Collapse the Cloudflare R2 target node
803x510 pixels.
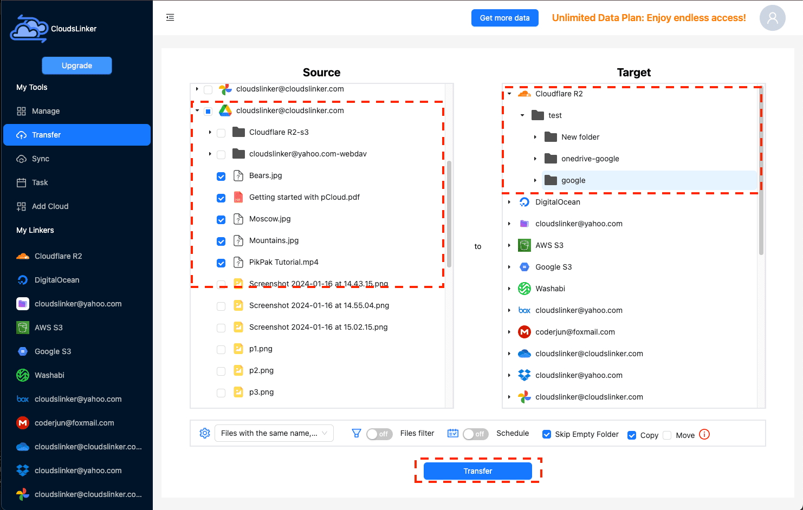coord(509,94)
